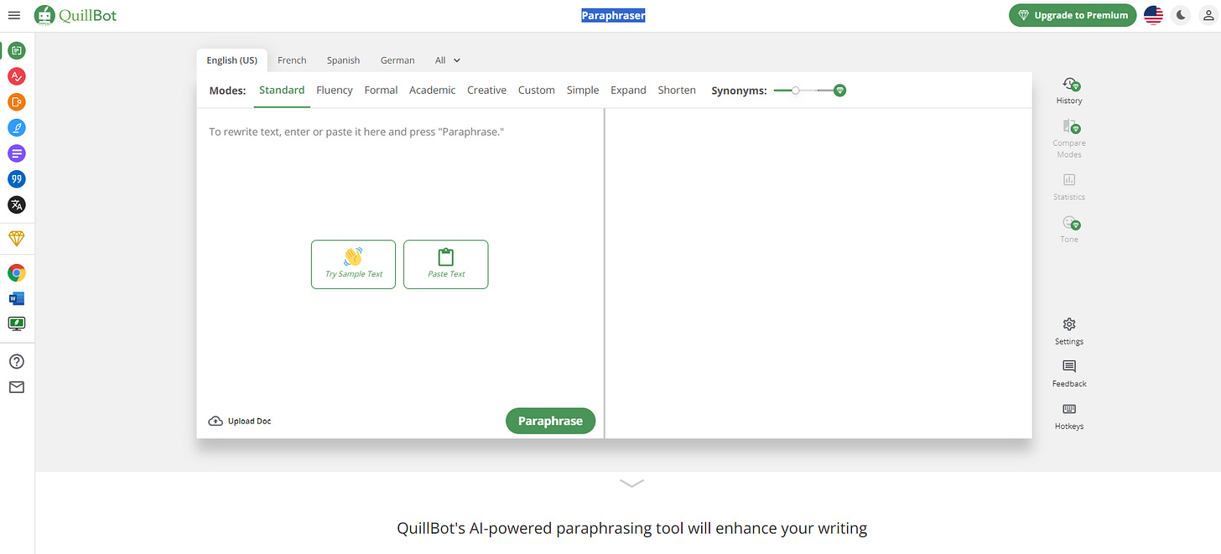Open the Tone panel
The width and height of the screenshot is (1221, 554).
click(1069, 229)
